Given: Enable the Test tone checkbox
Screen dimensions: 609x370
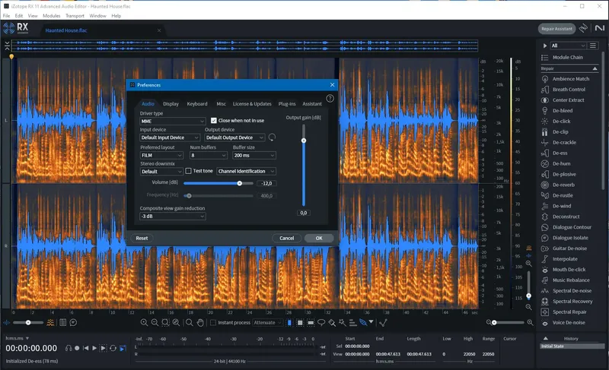Looking at the screenshot, I should pos(189,171).
